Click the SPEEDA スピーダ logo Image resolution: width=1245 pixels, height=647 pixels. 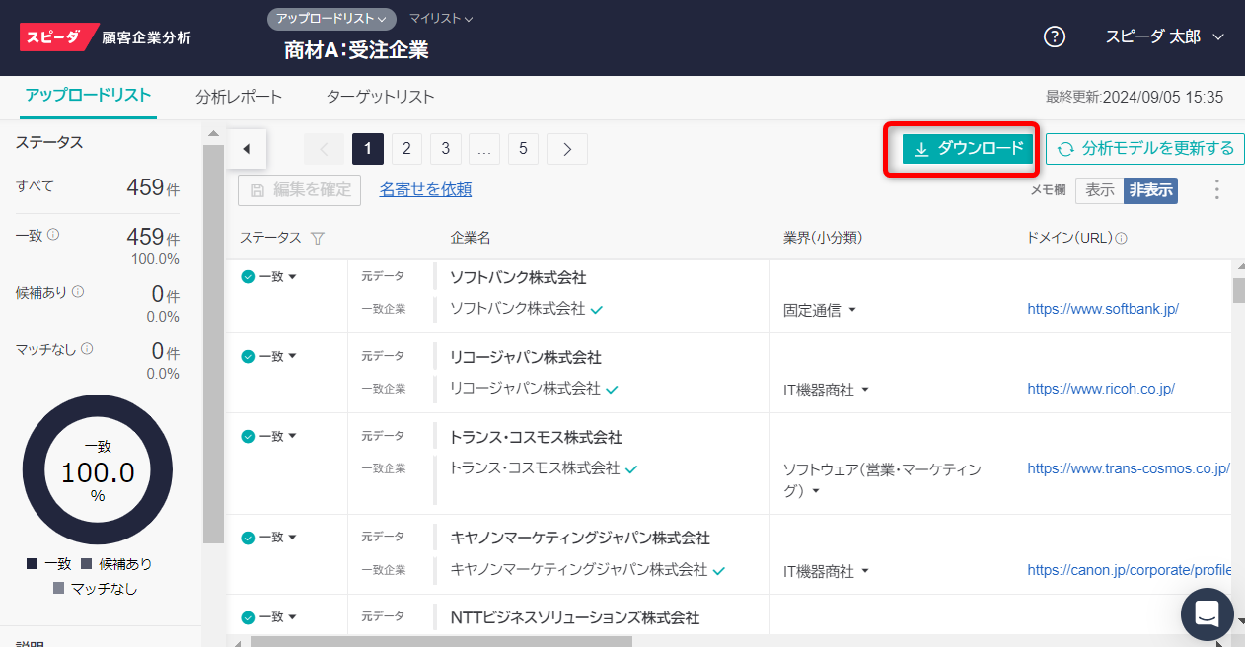[x=59, y=37]
